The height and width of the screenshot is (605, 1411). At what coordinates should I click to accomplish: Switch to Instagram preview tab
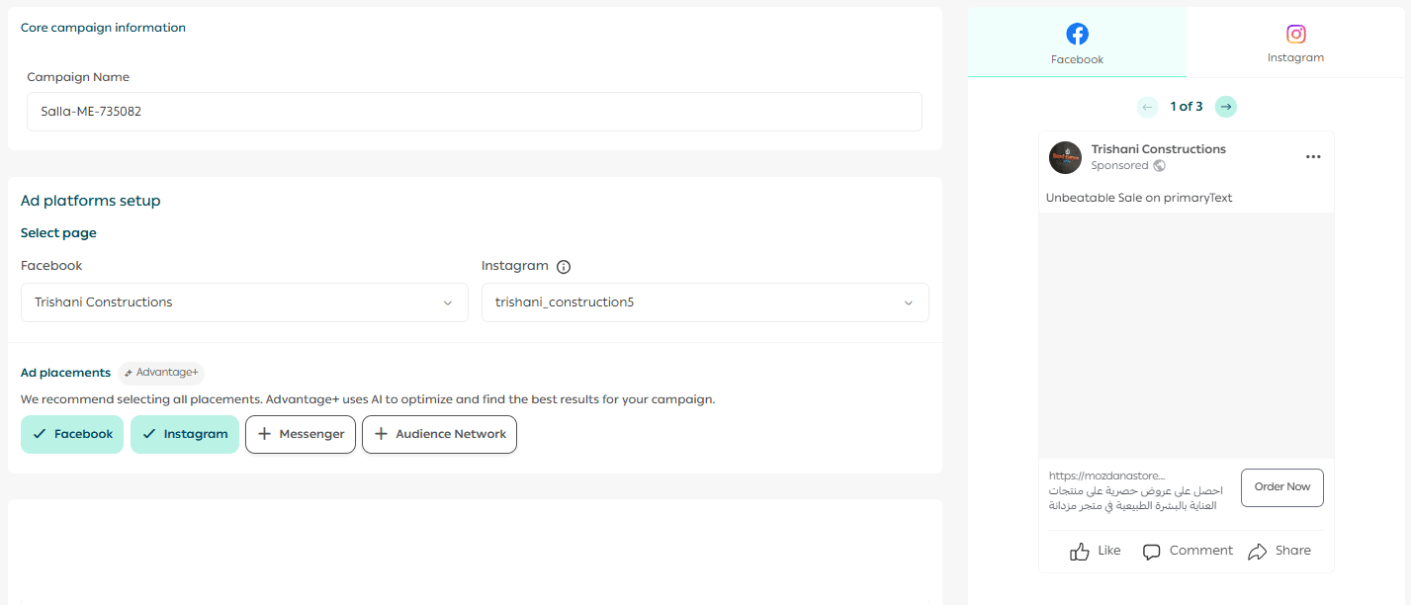1295,43
